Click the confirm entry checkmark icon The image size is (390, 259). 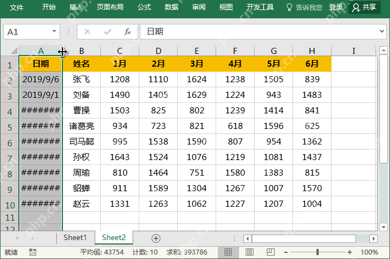coord(108,32)
